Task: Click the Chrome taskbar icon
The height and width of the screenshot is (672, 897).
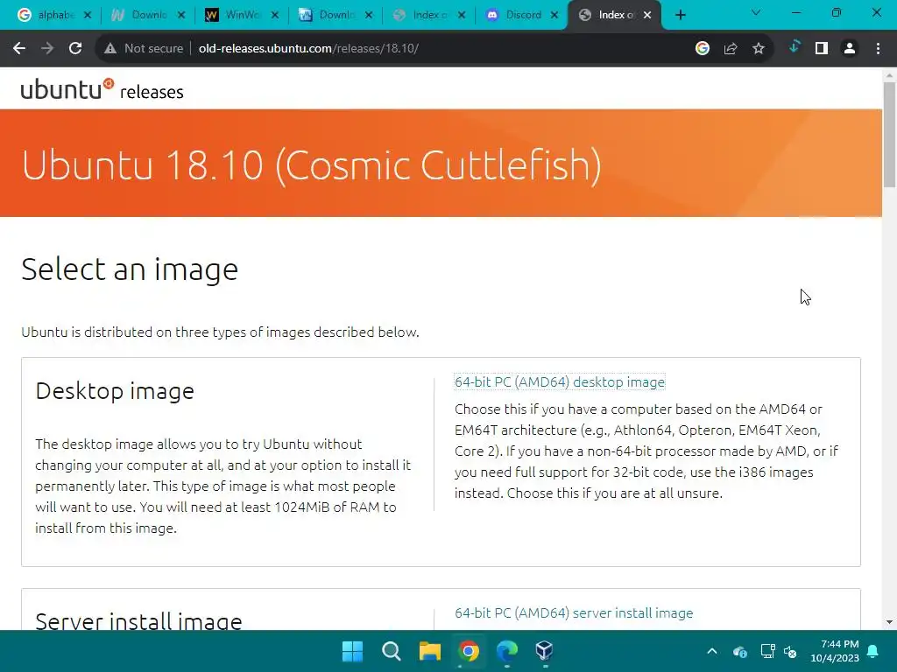Action: (469, 651)
